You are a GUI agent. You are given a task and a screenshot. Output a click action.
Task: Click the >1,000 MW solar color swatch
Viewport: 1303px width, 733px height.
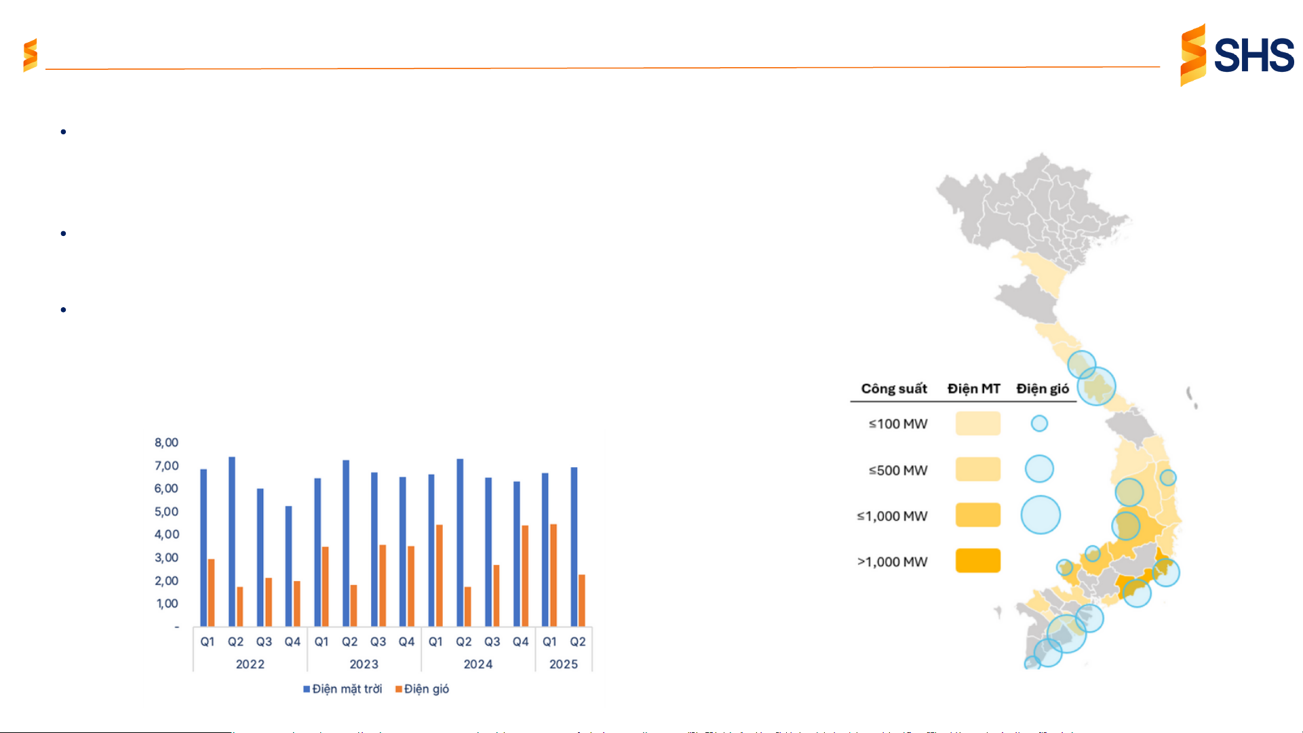pyautogui.click(x=977, y=561)
